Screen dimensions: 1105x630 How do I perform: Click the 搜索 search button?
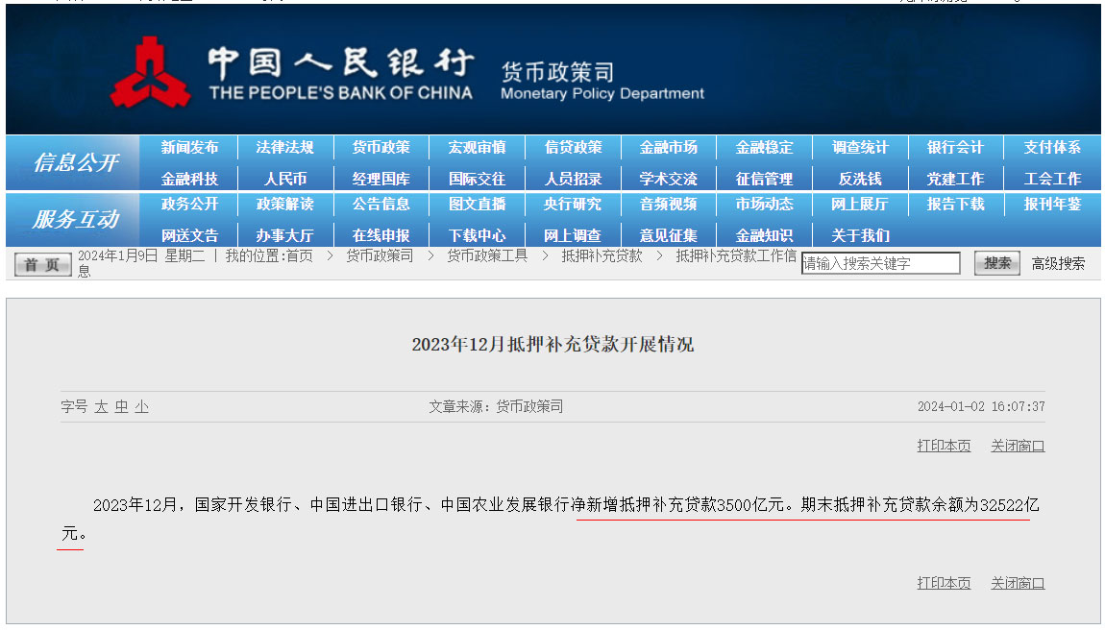[x=997, y=263]
